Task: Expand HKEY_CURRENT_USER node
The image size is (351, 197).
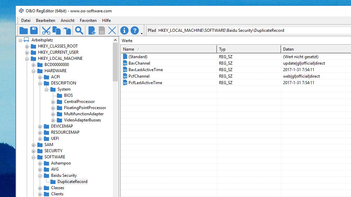Action: coord(27,53)
